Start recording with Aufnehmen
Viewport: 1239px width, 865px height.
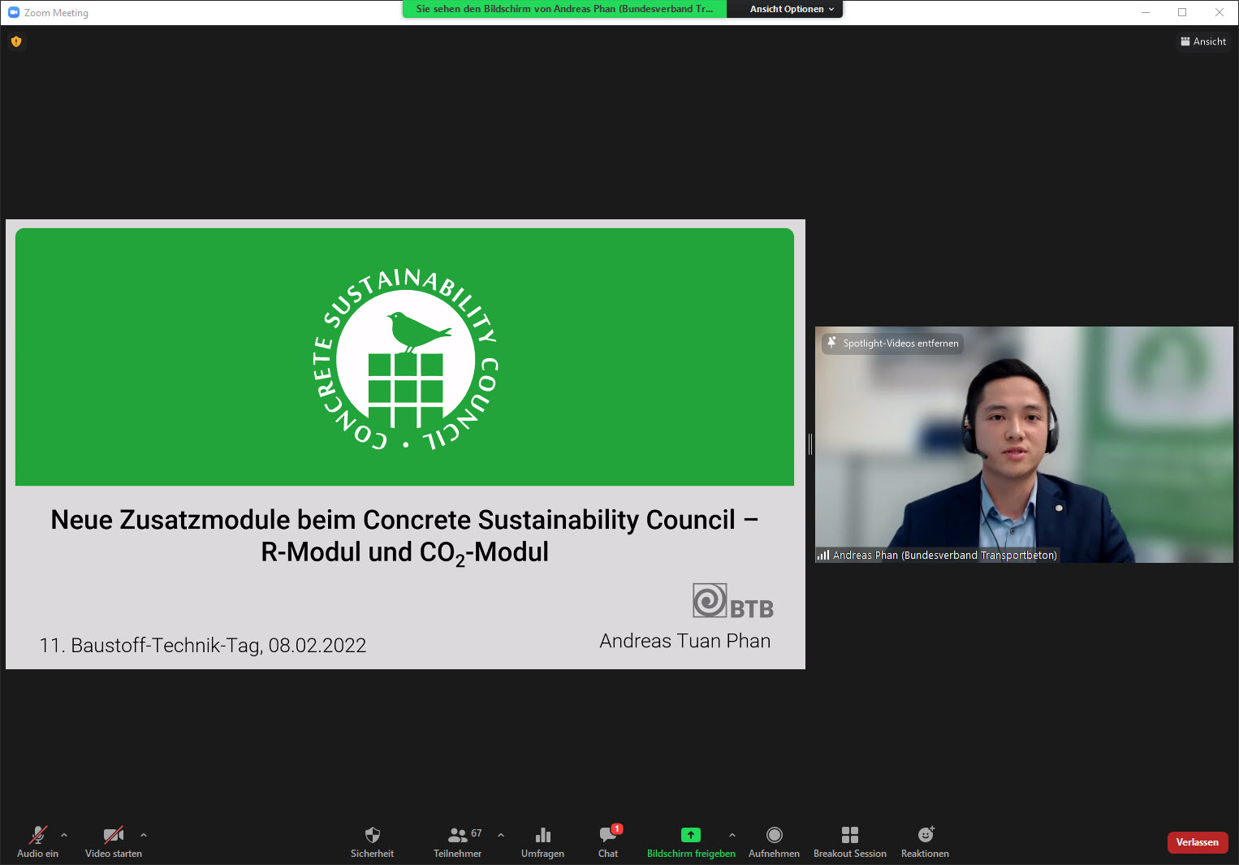pyautogui.click(x=774, y=842)
